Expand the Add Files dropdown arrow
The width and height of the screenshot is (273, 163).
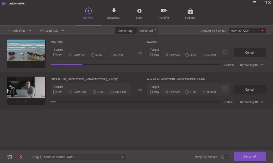click(x=30, y=31)
